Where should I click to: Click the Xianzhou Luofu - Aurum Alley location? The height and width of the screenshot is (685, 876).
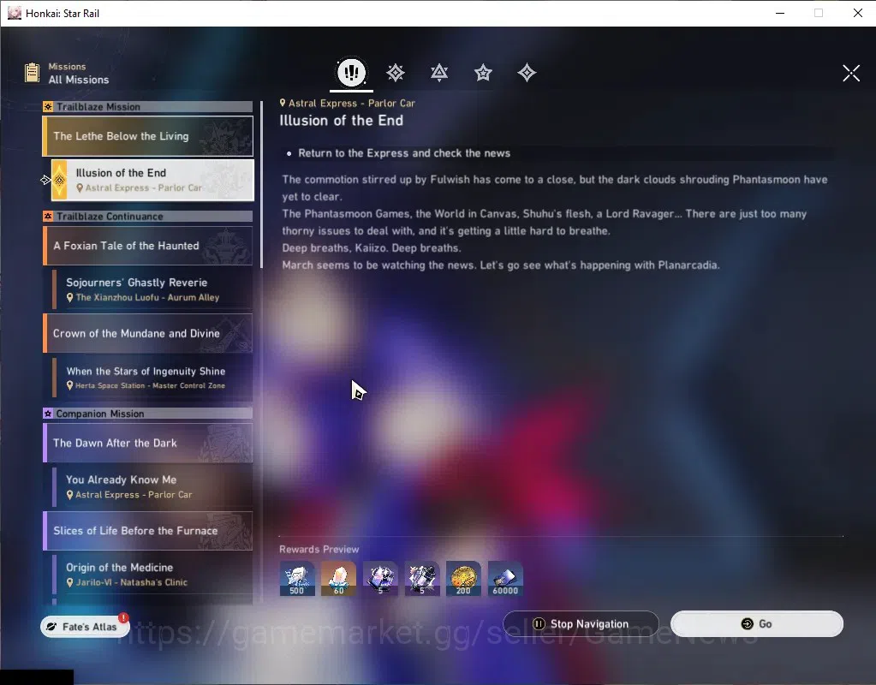tap(147, 297)
